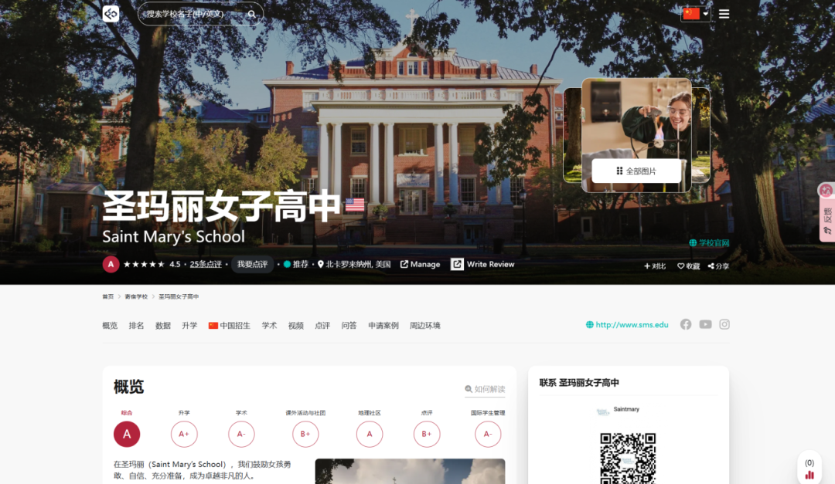Screen dimensions: 835x484
Task: Click the location 北卡罗来纳州, 美国
Action: coord(354,264)
